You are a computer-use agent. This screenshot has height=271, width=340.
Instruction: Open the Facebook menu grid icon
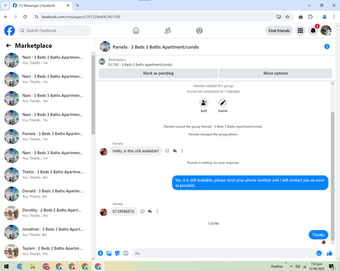point(301,31)
